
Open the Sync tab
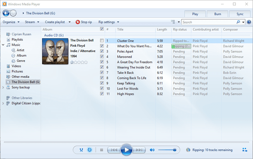(240, 14)
